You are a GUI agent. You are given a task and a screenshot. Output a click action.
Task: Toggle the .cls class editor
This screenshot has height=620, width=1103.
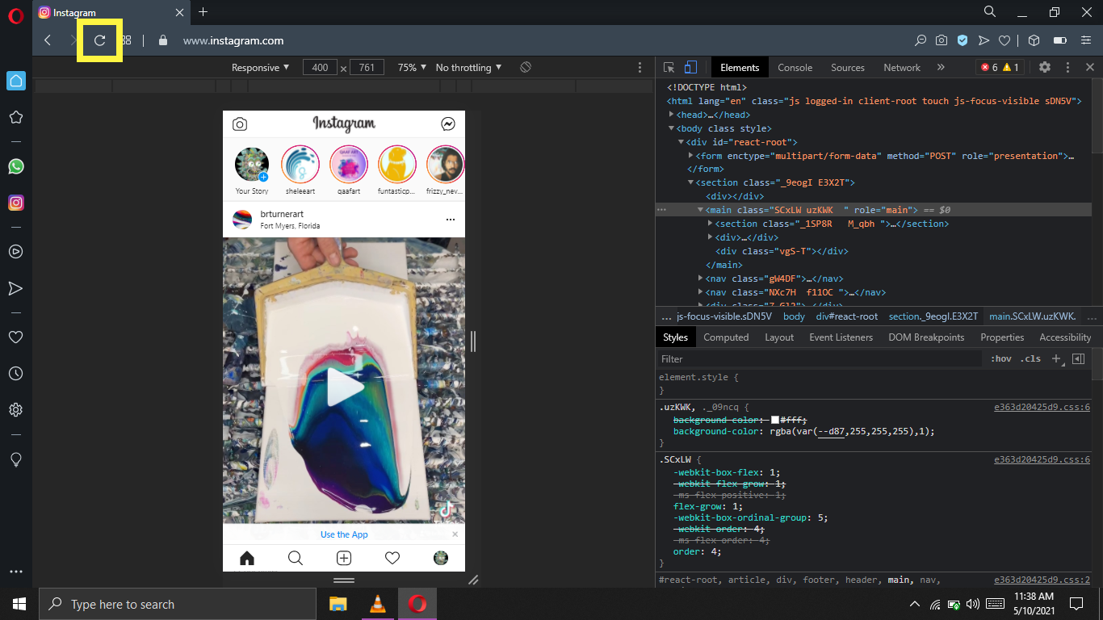[1030, 358]
